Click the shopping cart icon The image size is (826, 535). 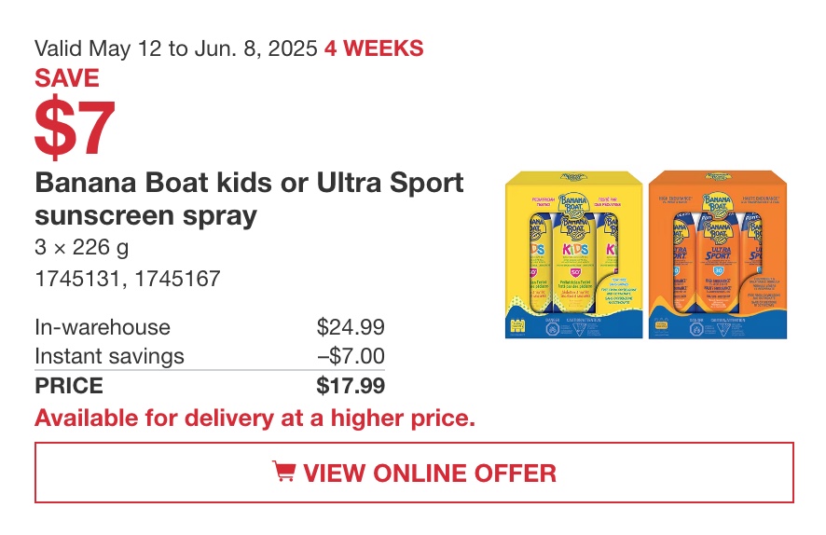point(284,471)
